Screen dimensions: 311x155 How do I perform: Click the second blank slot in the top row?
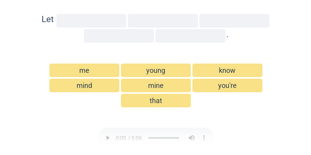pos(163,21)
